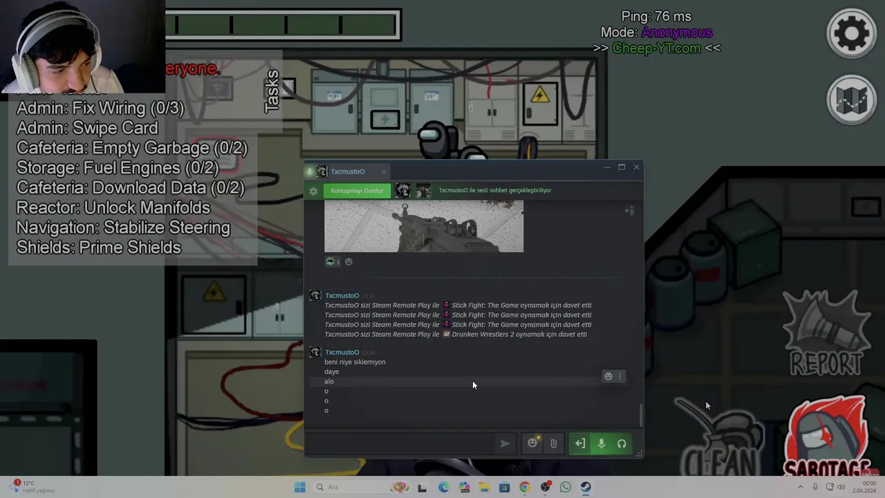Close the TxcmustoO chat tab
Viewport: 885px width, 498px height.
coord(384,172)
